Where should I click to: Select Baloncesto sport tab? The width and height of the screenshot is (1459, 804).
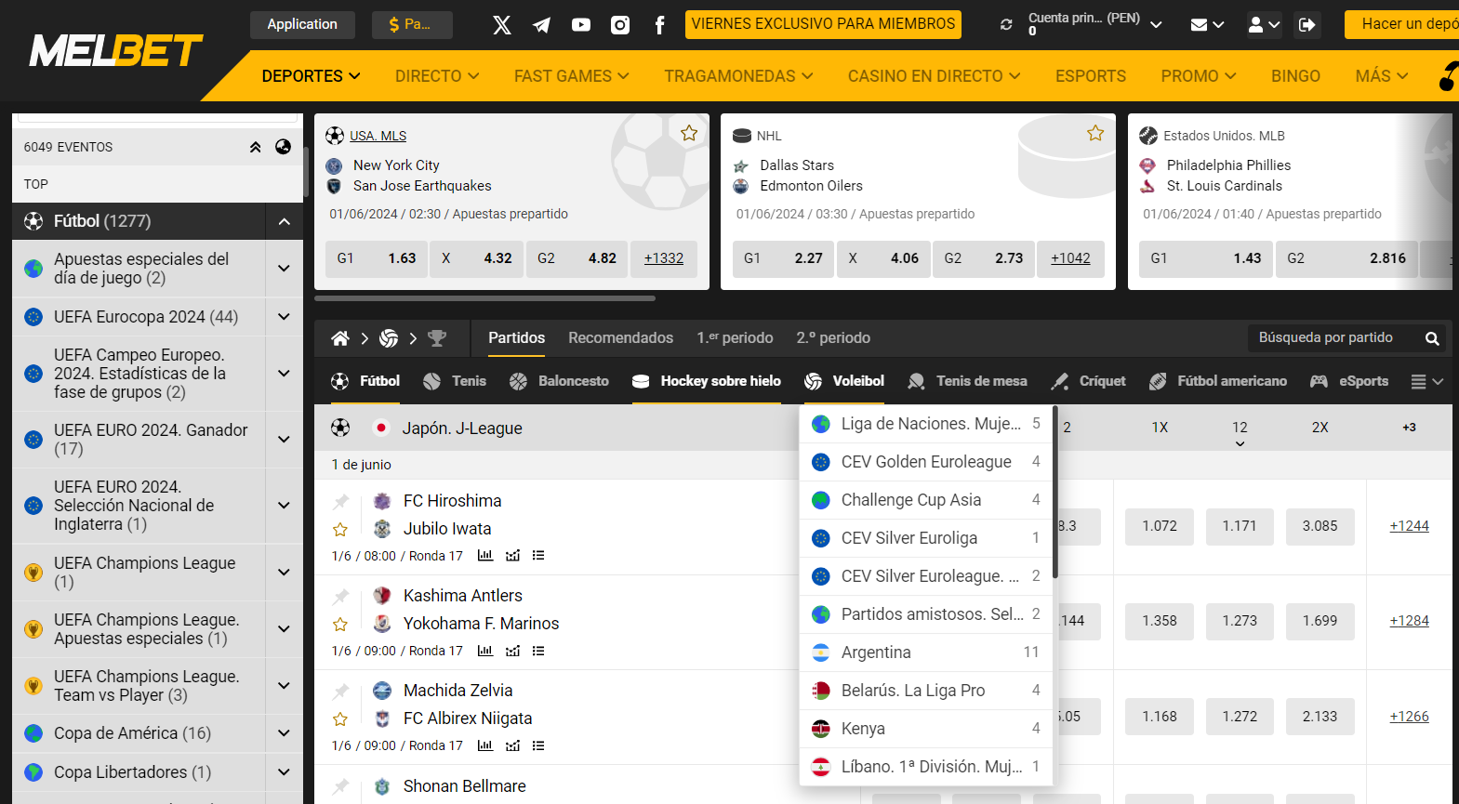click(x=559, y=381)
